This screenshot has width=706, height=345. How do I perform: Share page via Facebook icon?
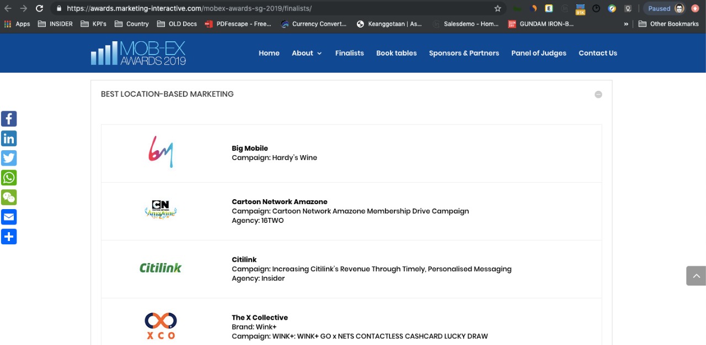click(9, 119)
